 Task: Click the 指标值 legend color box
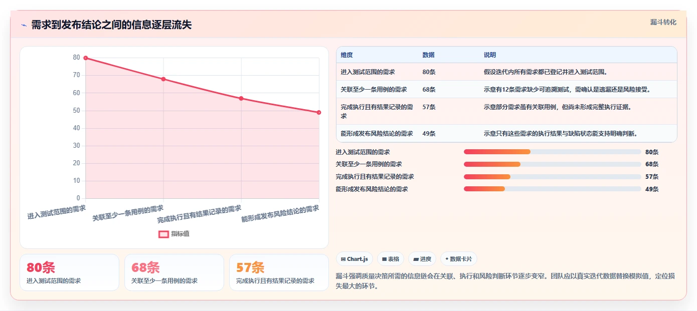pyautogui.click(x=163, y=234)
